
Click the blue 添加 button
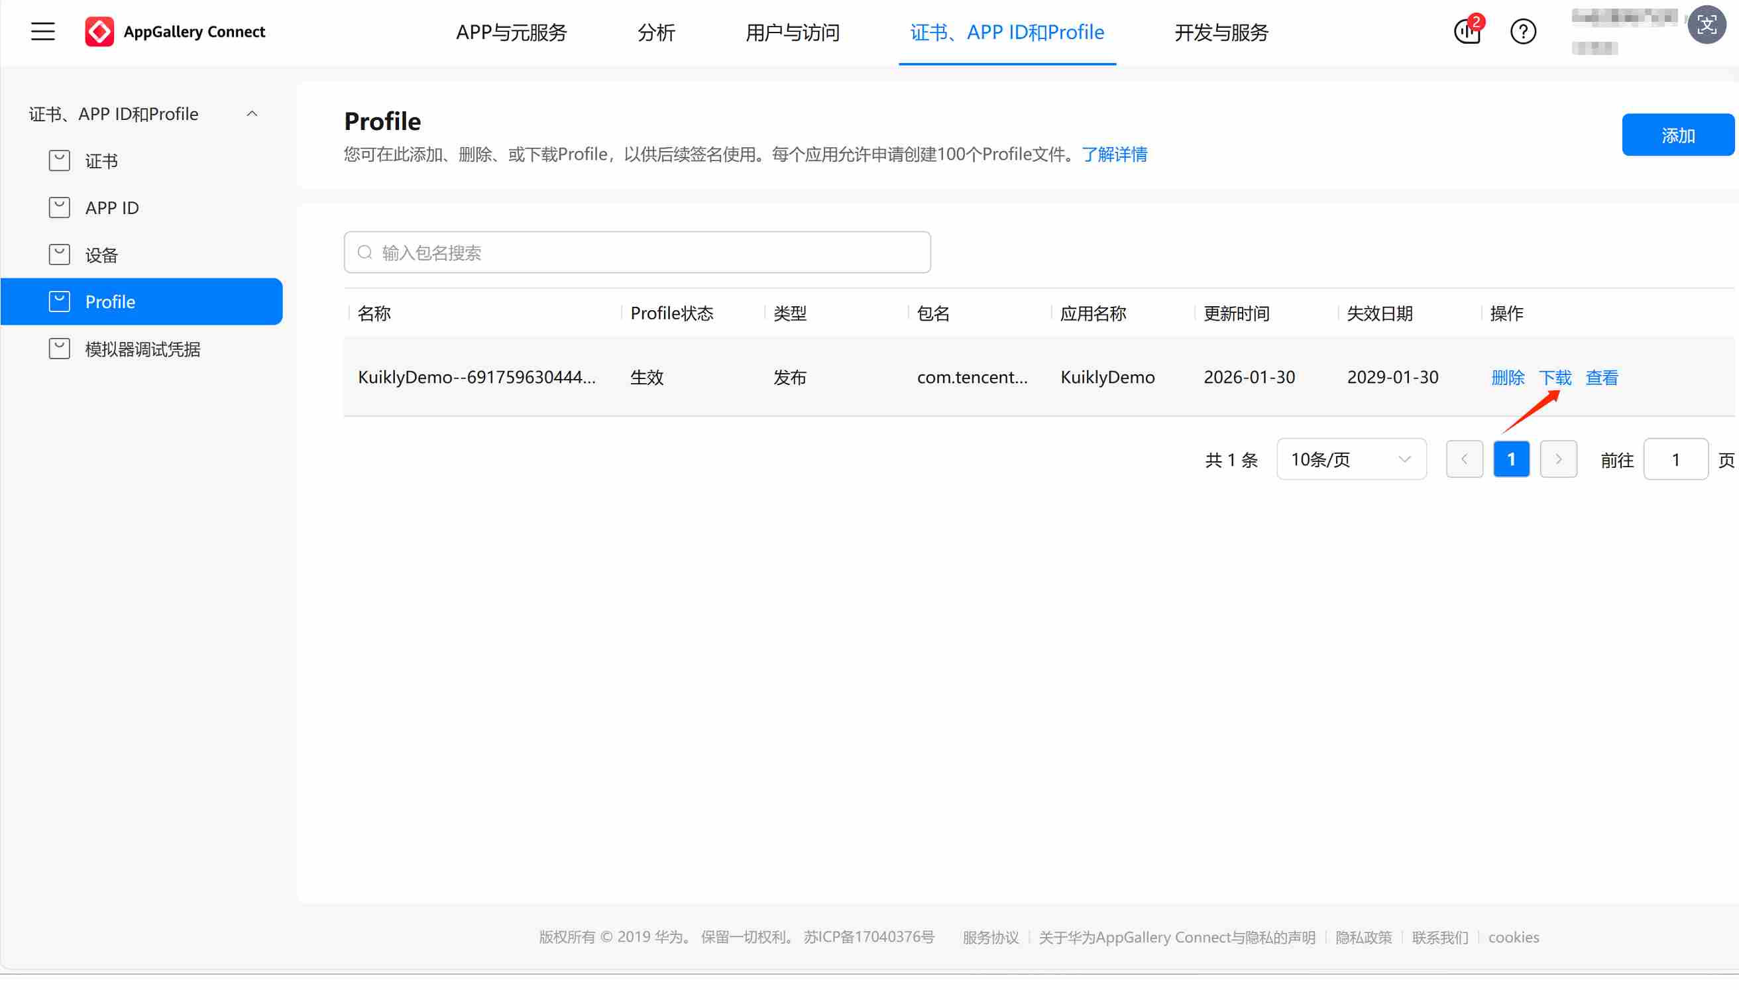(1677, 135)
